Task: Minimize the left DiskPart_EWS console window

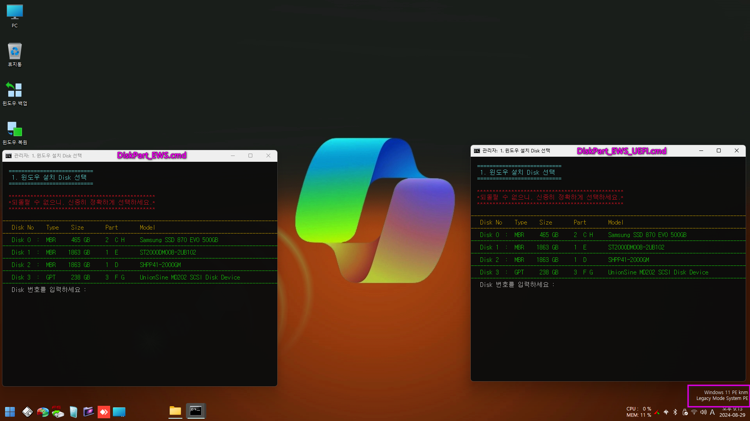Action: coord(233,156)
